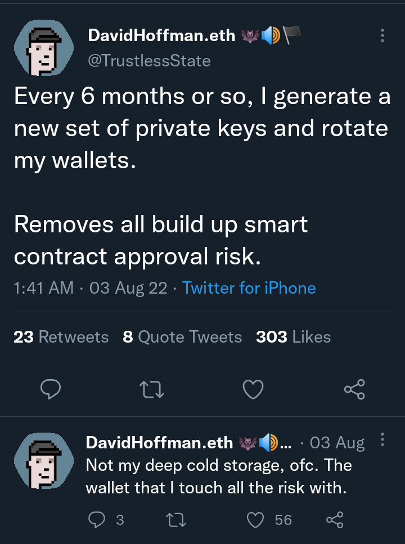This screenshot has width=405, height=544.
Task: Click the 1:41 AM tweet timestamp
Action: coord(43,288)
